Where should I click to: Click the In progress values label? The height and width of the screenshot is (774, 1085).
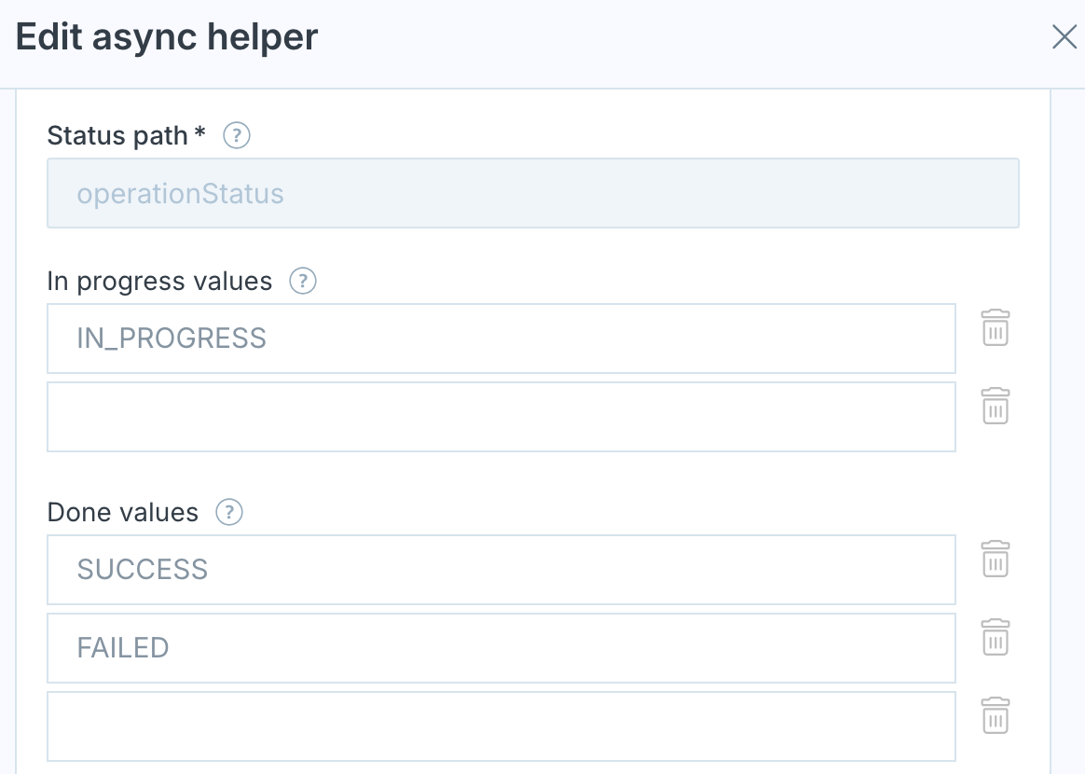click(x=159, y=282)
